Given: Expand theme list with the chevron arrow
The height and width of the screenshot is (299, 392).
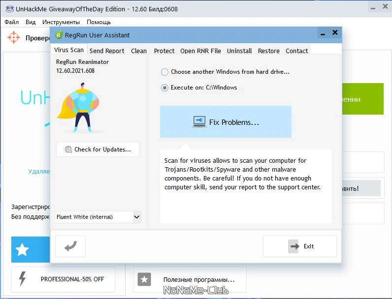Looking at the screenshot, I should (x=136, y=217).
